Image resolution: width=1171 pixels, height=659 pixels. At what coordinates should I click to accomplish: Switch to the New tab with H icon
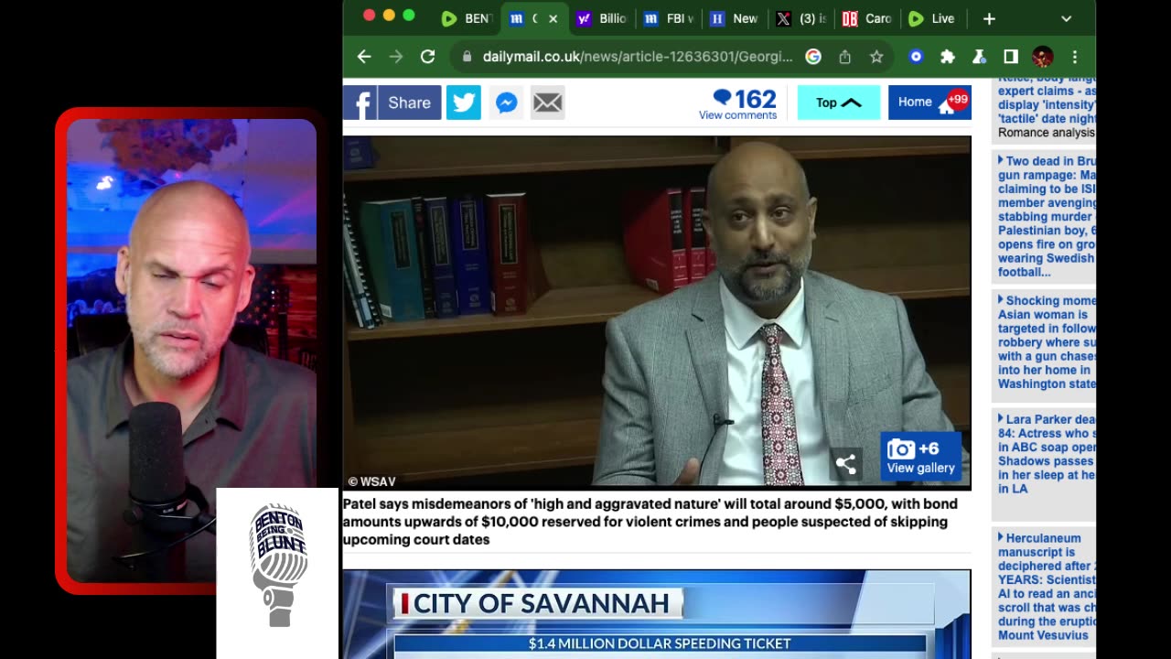click(735, 18)
